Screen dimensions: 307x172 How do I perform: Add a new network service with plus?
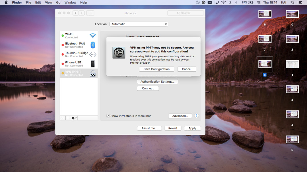click(63, 118)
